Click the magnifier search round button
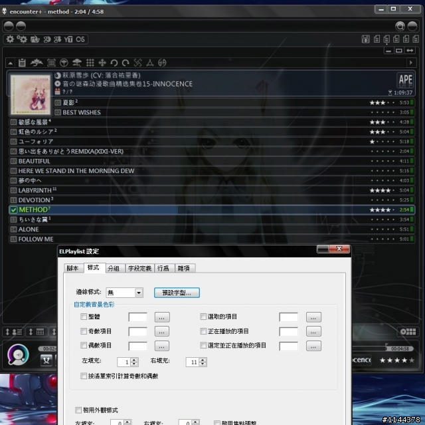Image resolution: width=425 pixels, height=425 pixels. pos(400,26)
